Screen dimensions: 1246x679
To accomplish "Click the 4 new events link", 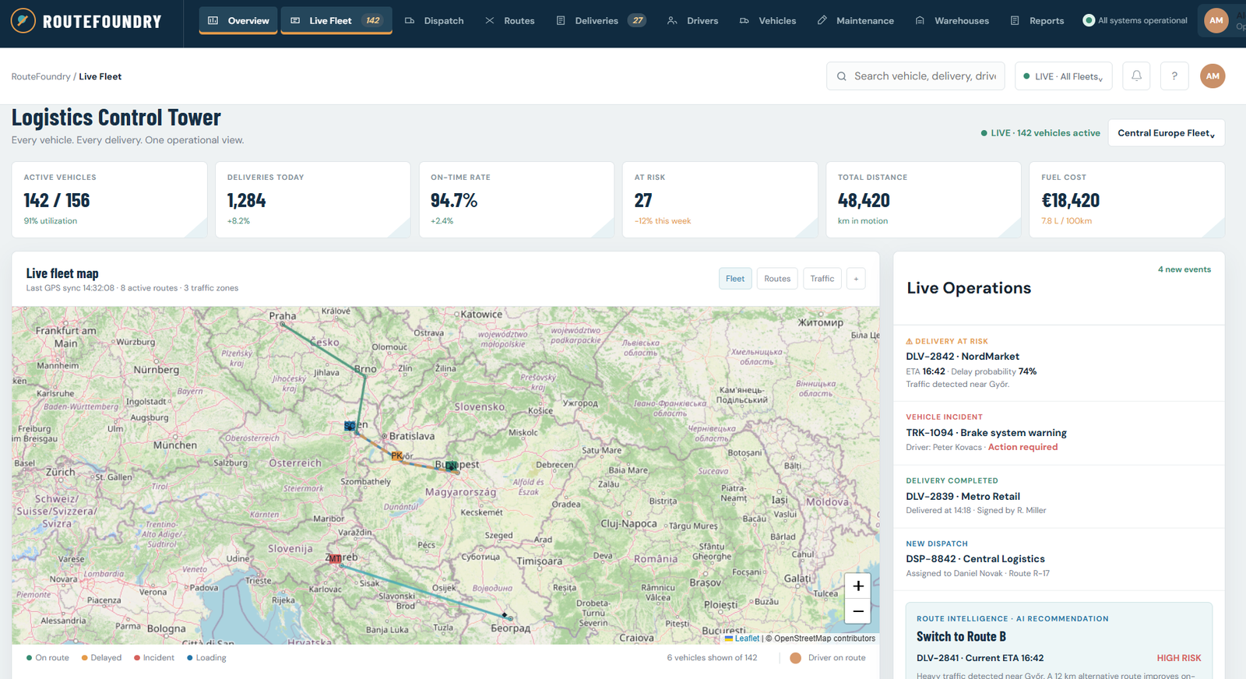I will [1184, 269].
